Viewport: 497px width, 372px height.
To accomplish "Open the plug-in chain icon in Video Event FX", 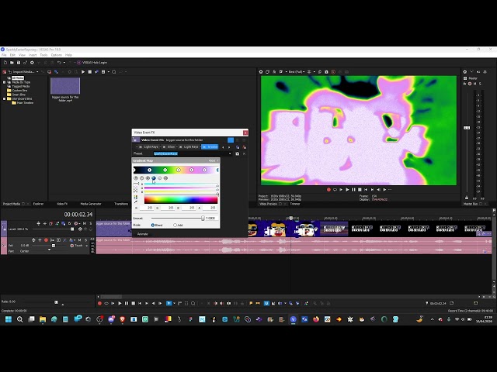I will tap(238, 147).
